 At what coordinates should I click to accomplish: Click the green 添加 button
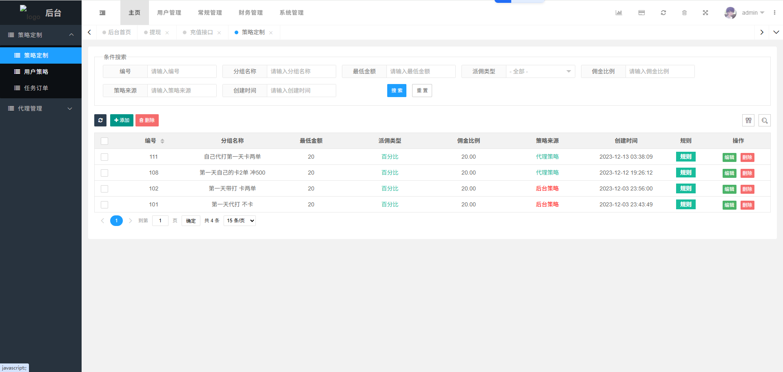point(122,120)
